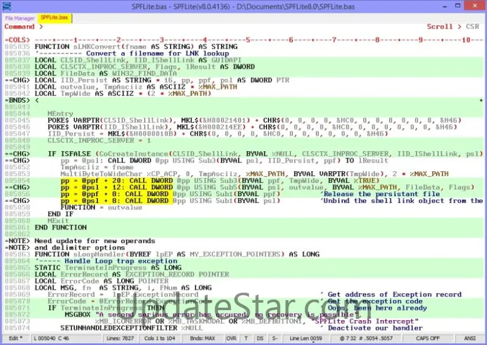This screenshot has height=345, width=487.
Task: Click the 'END IF' line
Action: (x=61, y=214)
